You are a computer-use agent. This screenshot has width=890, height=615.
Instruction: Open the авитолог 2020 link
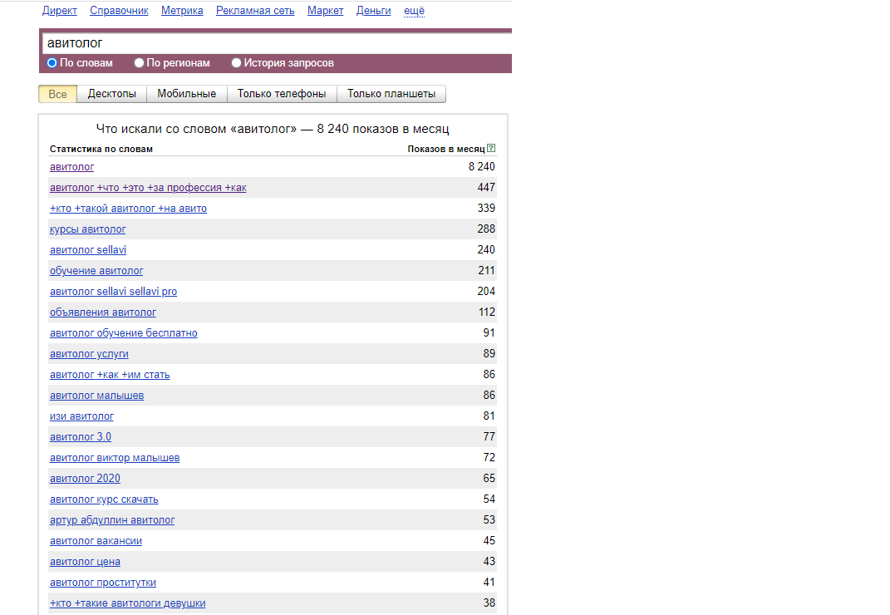pyautogui.click(x=85, y=479)
